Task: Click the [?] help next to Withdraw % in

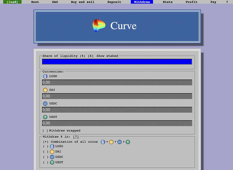Action: click(76, 137)
